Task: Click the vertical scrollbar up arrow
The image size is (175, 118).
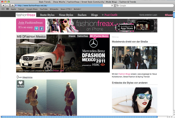Action: pyautogui.click(x=174, y=112)
